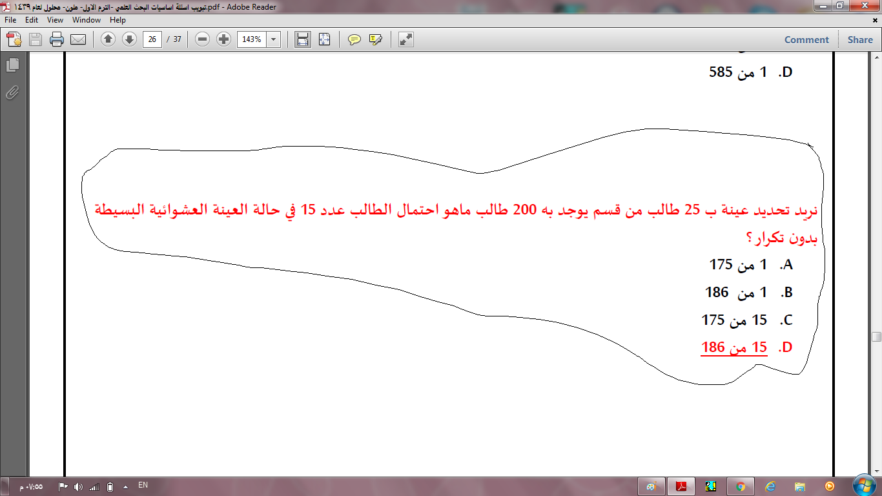Open the Share pane
This screenshot has width=882, height=496.
click(860, 39)
